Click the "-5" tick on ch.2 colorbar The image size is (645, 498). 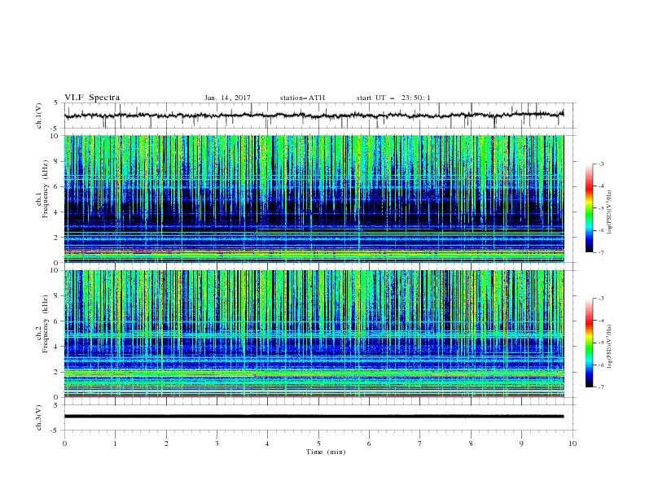pyautogui.click(x=601, y=343)
